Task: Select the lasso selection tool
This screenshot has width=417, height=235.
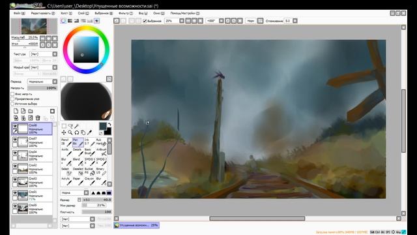Action: click(70, 126)
